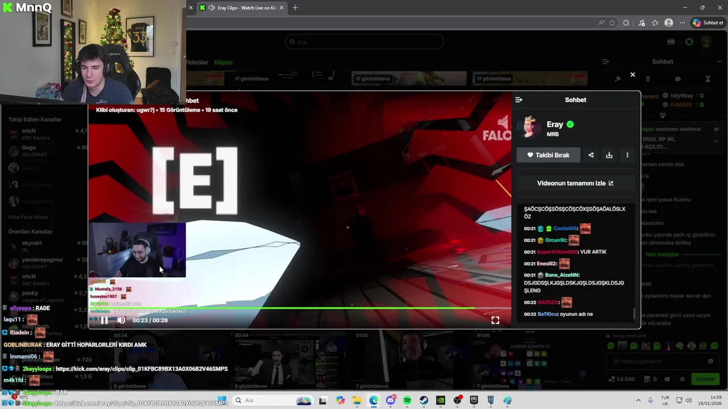This screenshot has width=728, height=409.
Task: Open browser settings and more menu
Action: click(682, 23)
